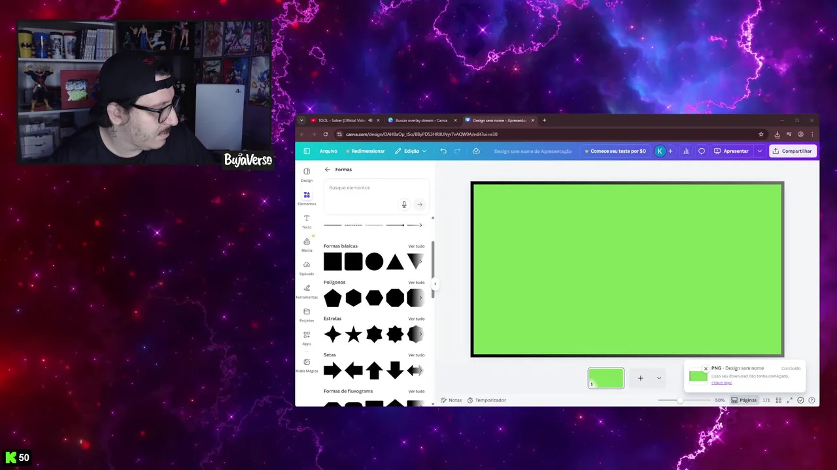Screen dimensions: 837x470
Task: Dismiss the PNG download notification
Action: [706, 369]
